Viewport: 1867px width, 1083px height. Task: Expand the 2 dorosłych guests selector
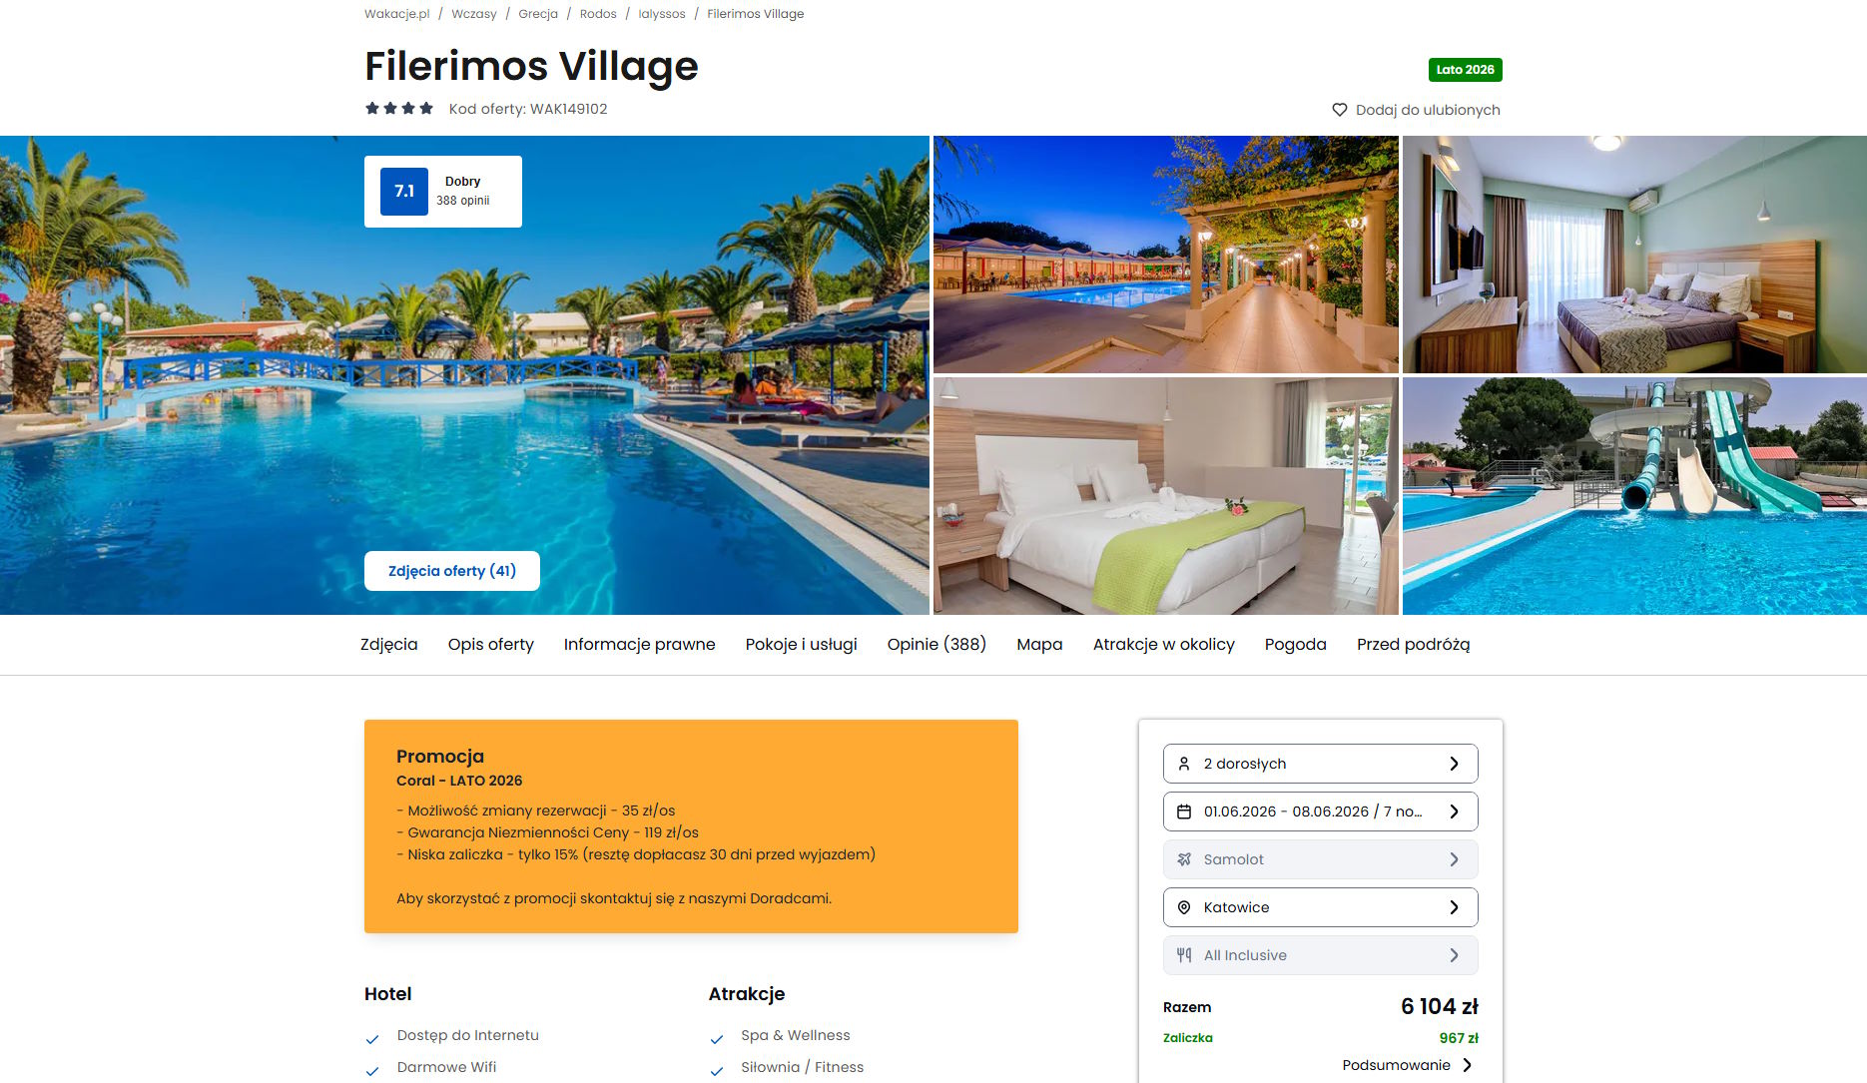click(x=1320, y=764)
